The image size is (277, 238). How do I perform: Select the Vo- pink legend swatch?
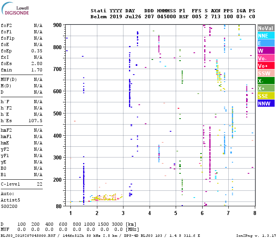[x=266, y=58]
